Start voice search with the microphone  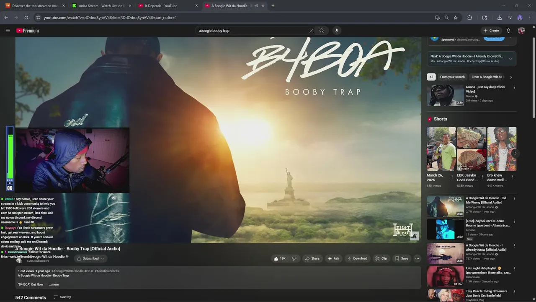tap(336, 31)
